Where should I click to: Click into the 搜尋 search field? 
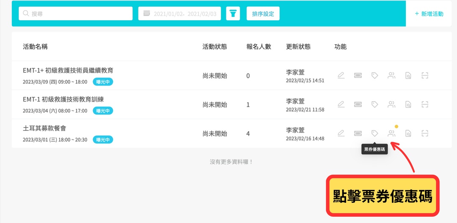(x=76, y=14)
